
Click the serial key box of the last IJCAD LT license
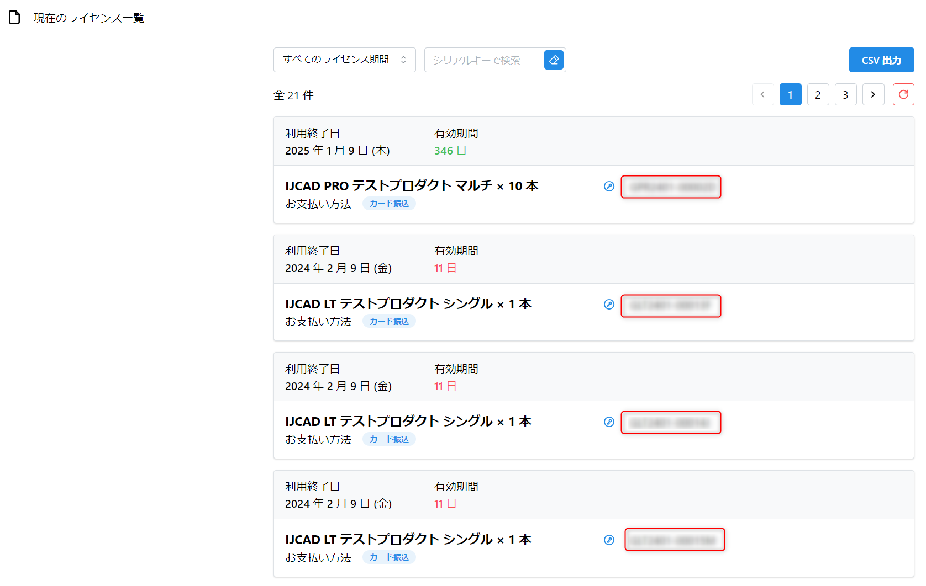pyautogui.click(x=675, y=539)
